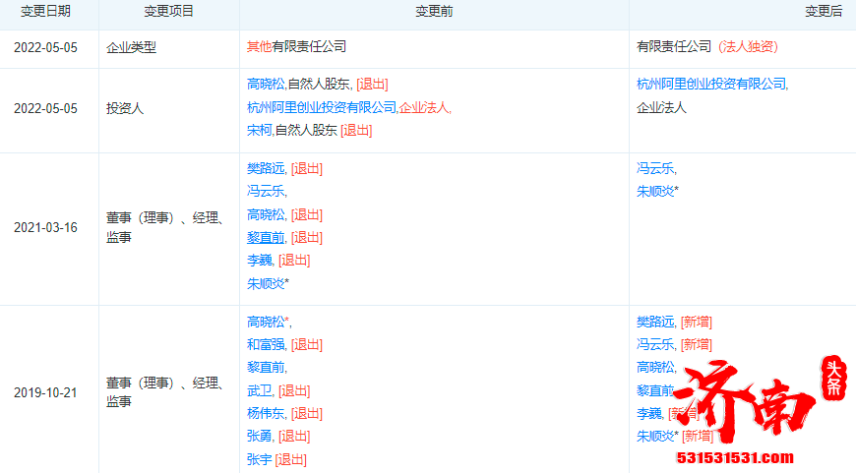
Task: Click the 变更项目 column header
Action: pyautogui.click(x=168, y=12)
